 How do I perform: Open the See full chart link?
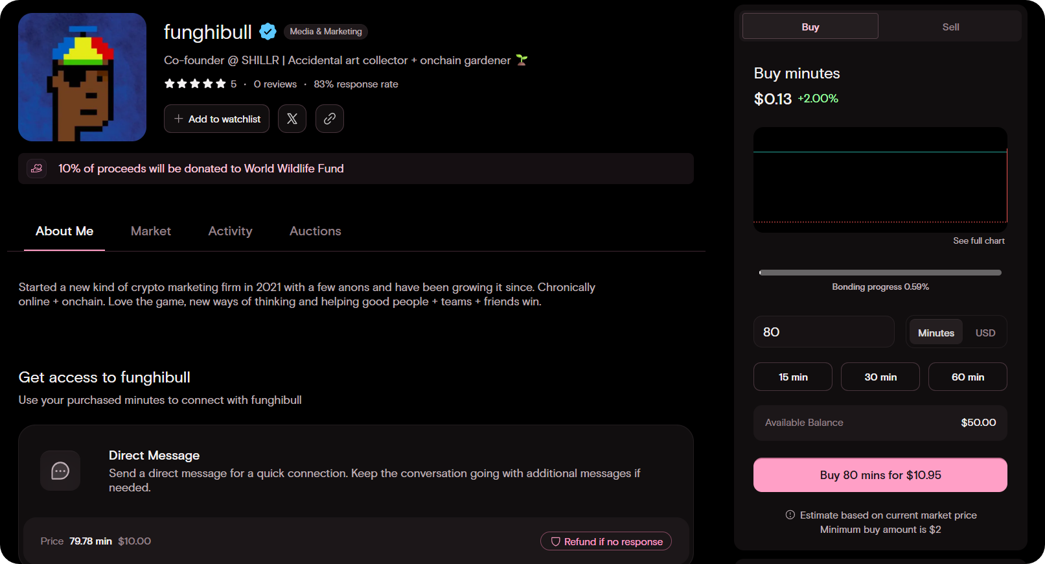click(x=978, y=241)
